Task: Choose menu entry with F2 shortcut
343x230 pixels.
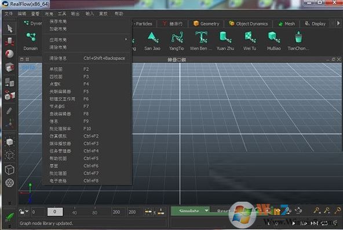Action: (87, 69)
